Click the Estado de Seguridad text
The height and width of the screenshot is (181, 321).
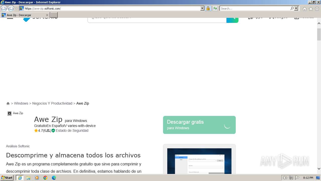coord(72,130)
